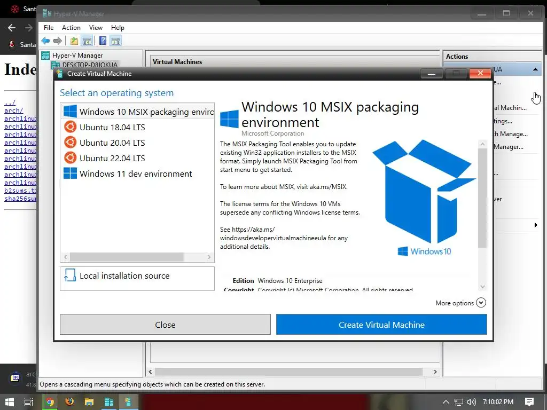Open the ../ parent directory link
The image size is (547, 410).
tap(10, 102)
